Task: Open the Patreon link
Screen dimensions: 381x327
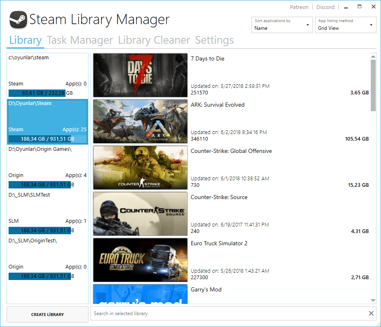Action: pos(299,7)
